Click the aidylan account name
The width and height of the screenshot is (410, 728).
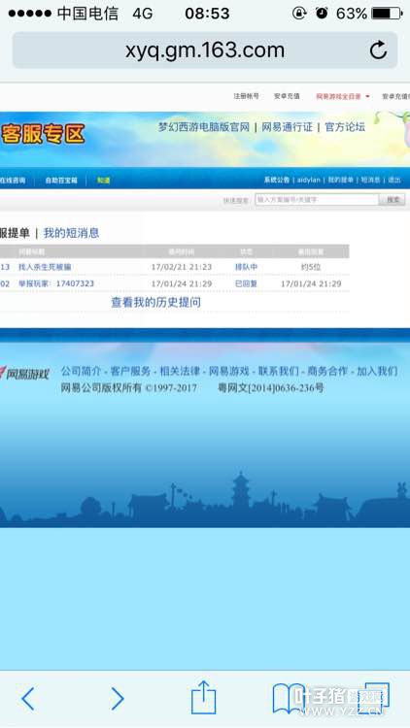pos(309,180)
